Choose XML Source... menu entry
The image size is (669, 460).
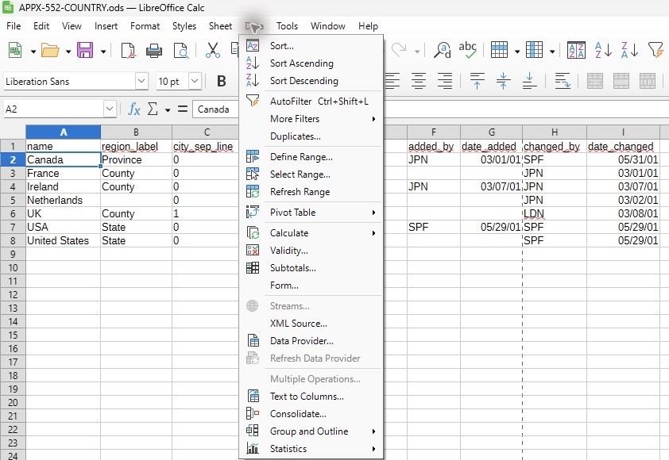[x=311, y=324]
